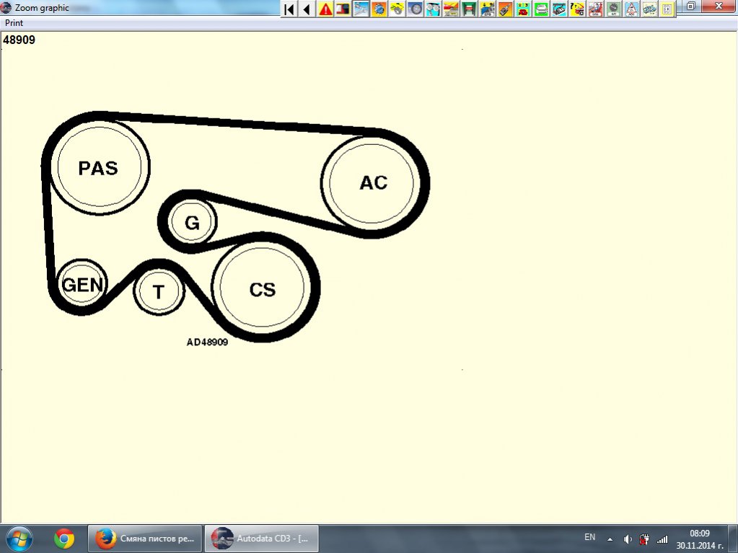Launch Chrome from the taskbar

click(64, 538)
